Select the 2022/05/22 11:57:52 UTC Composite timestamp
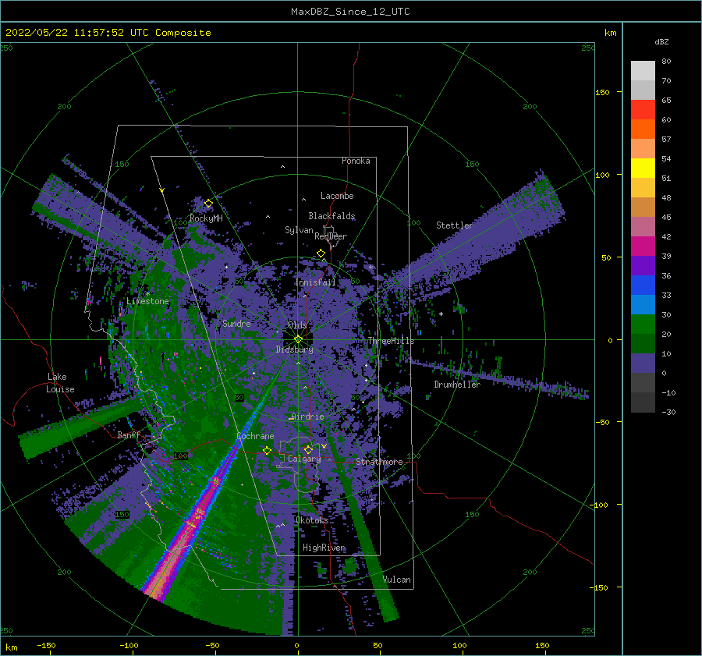This screenshot has height=656, width=702. (x=108, y=33)
